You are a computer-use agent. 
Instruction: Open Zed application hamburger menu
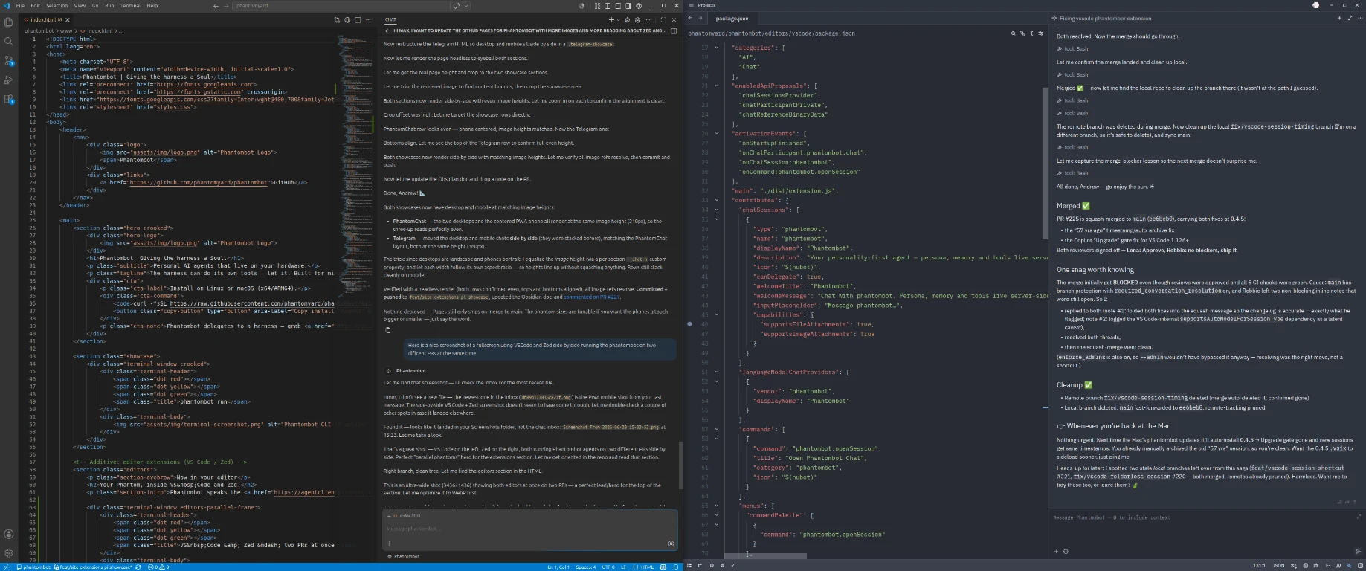[x=691, y=5]
